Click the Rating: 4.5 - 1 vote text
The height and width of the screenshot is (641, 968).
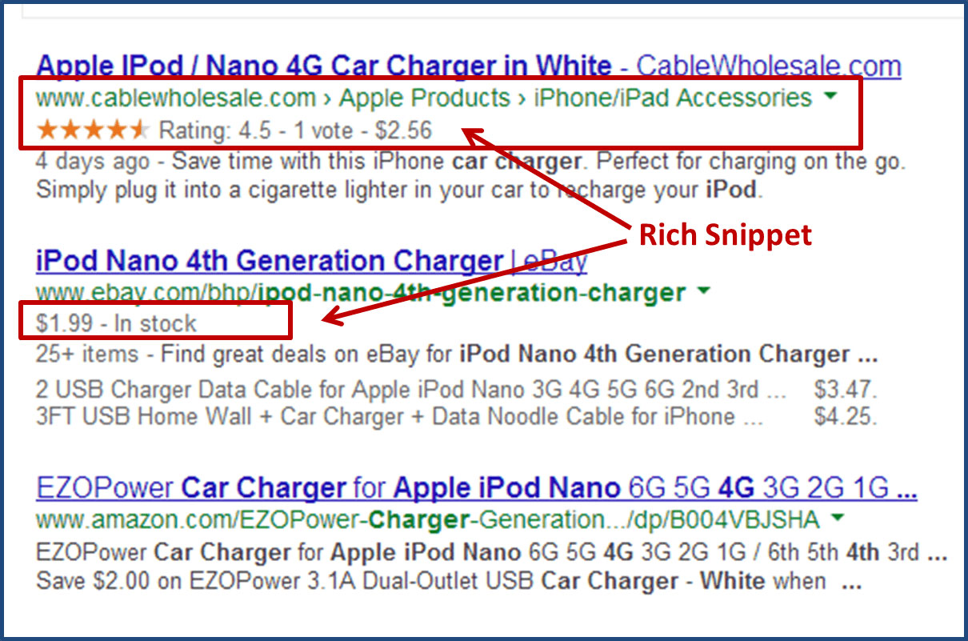click(x=256, y=130)
